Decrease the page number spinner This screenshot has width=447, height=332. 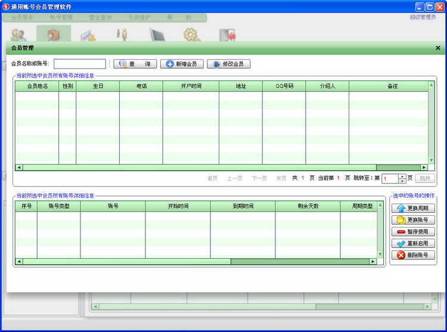coord(402,181)
